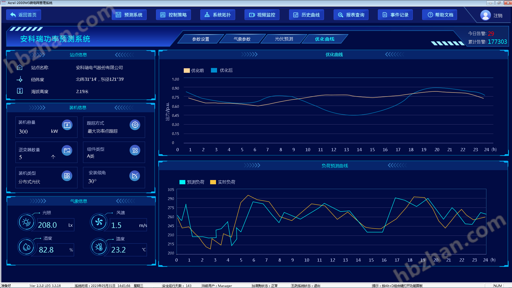Viewport: 512px width, 288px height.
Task: Open the 气象参数 tab
Action: coord(242,39)
